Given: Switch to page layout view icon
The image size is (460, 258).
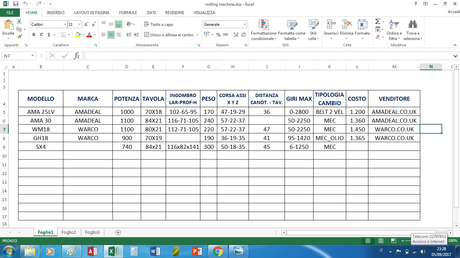Looking at the screenshot, I should [x=381, y=241].
